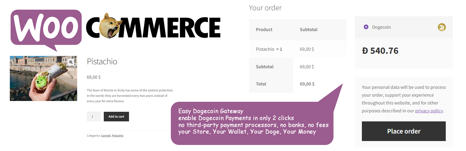Screen dimensions: 466x151
Task: Click the Product column header in order table
Action: (264, 30)
